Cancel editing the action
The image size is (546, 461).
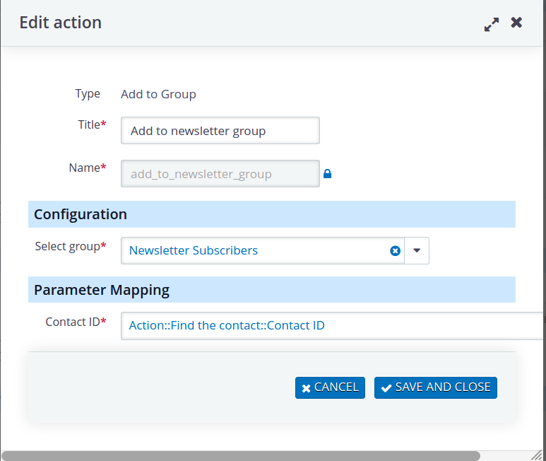[x=330, y=387]
